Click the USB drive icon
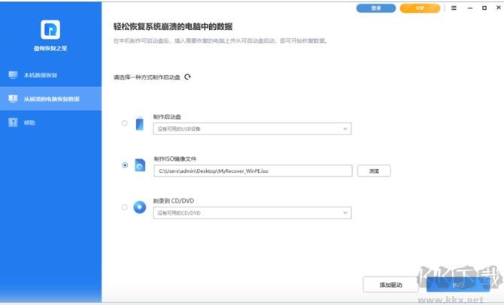Image resolution: width=504 pixels, height=305 pixels. pos(140,124)
